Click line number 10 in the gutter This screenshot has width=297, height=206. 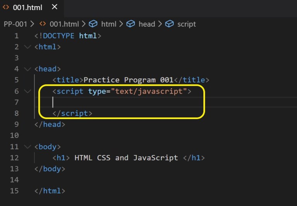click(x=14, y=135)
